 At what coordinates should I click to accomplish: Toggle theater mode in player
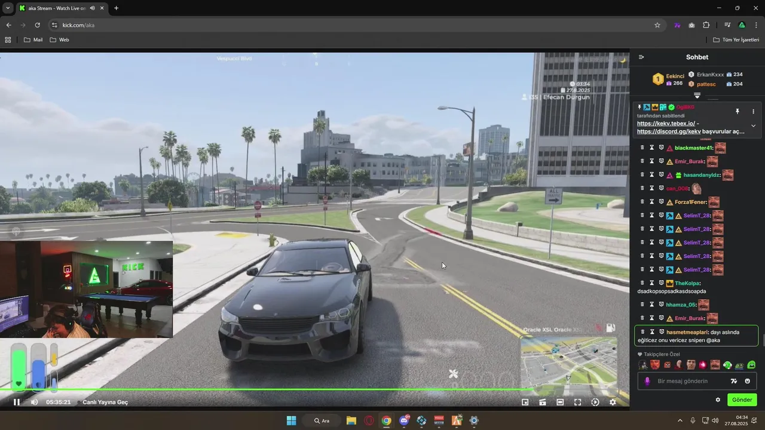click(x=560, y=402)
